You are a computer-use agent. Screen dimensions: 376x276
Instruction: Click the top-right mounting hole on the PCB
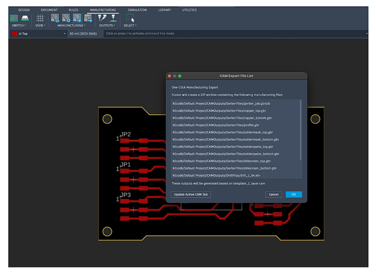315,119
